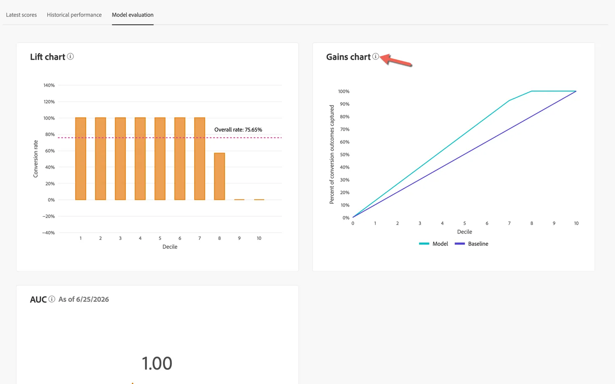Viewport: 615px width, 384px height.
Task: Open the Gains chart info icon
Action: tap(376, 56)
